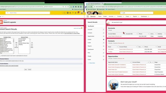Click the Chrome profile avatar in left browser
166x93 pixels.
pos(81,7)
